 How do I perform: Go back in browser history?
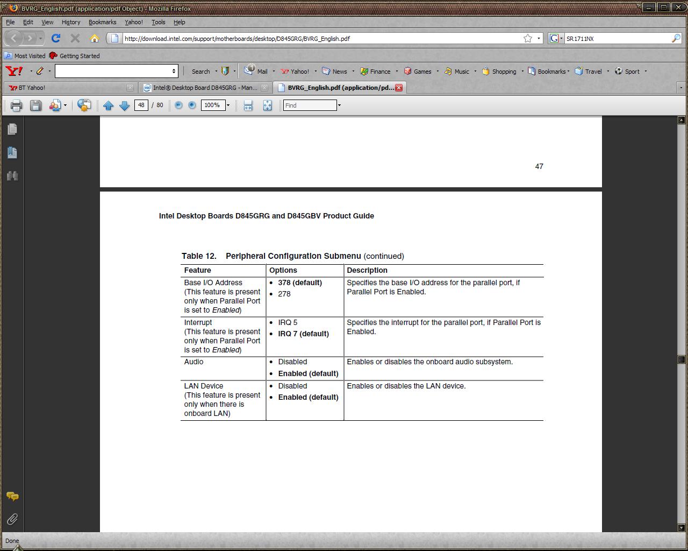(x=14, y=38)
